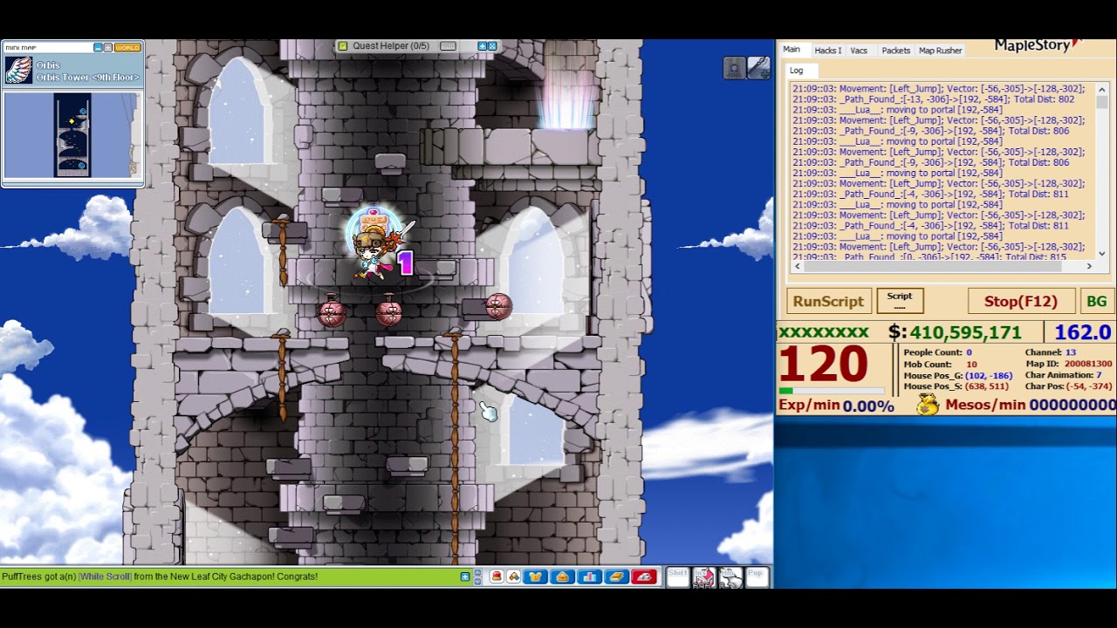Click the Hm quick slot item
The image size is (1117, 628).
point(730,577)
